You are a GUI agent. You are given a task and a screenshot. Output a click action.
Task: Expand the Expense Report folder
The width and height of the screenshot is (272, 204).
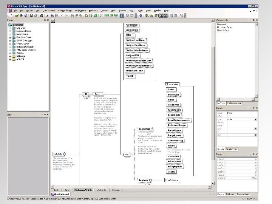pyautogui.click(x=10, y=31)
